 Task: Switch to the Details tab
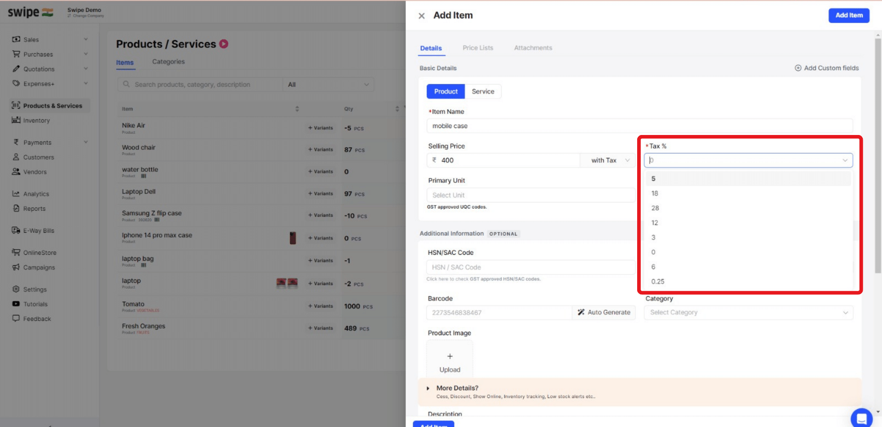[x=431, y=48]
